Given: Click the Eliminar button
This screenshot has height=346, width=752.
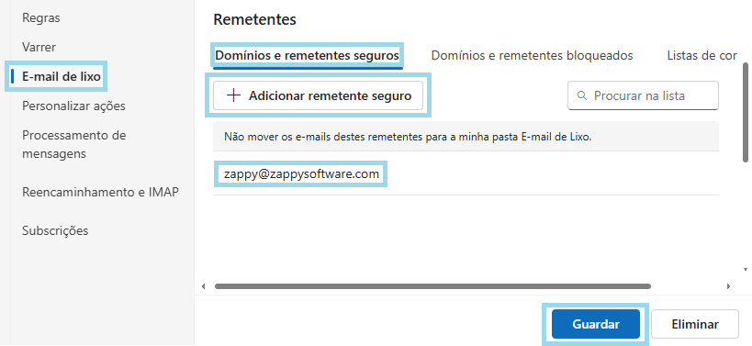Looking at the screenshot, I should point(695,324).
